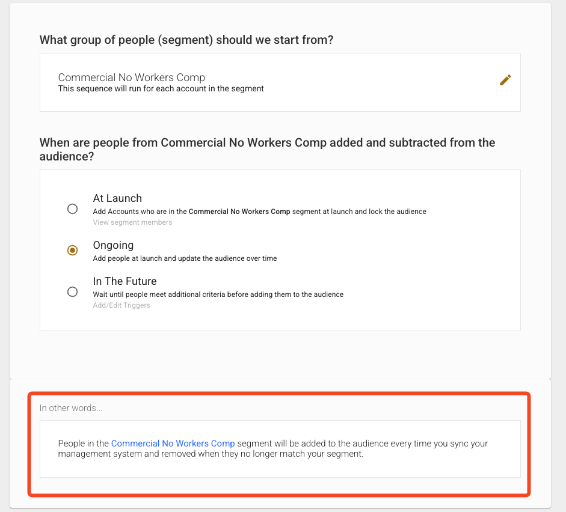The width and height of the screenshot is (566, 512).
Task: Click 'Add Accounts who are in the' description
Action: click(x=140, y=212)
